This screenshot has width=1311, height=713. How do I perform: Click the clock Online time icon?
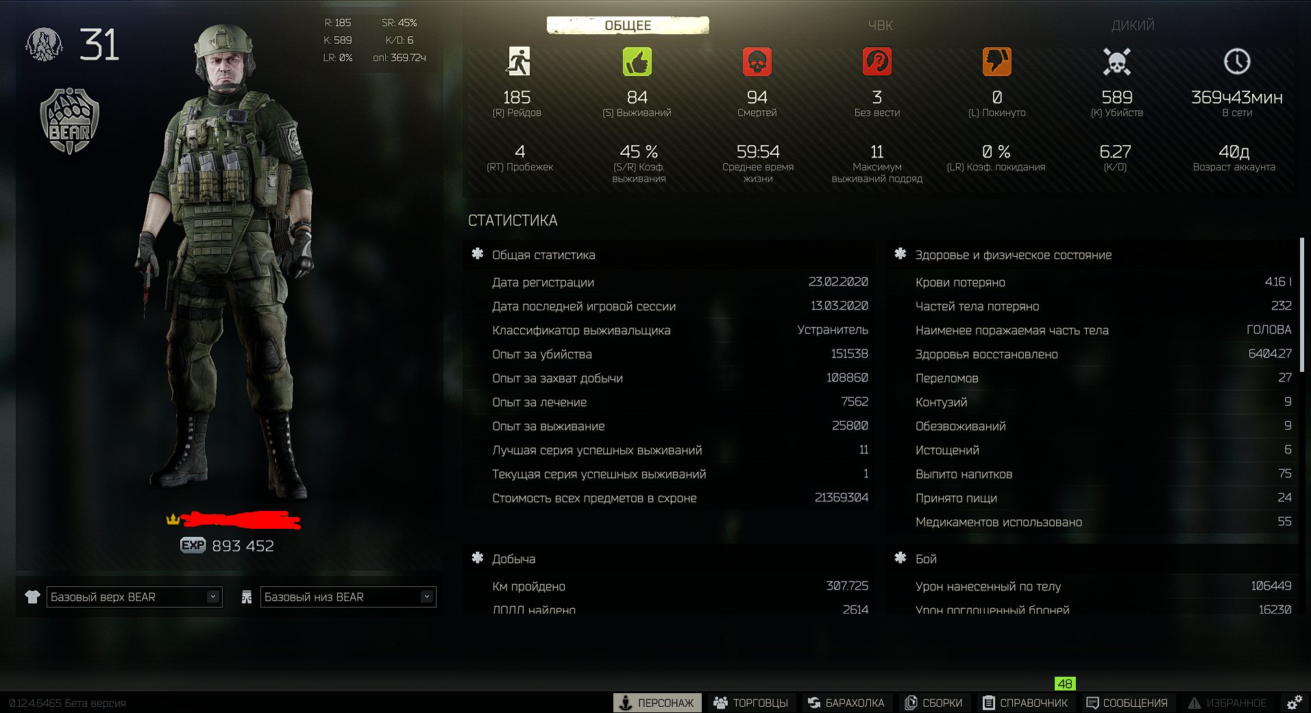[x=1237, y=62]
